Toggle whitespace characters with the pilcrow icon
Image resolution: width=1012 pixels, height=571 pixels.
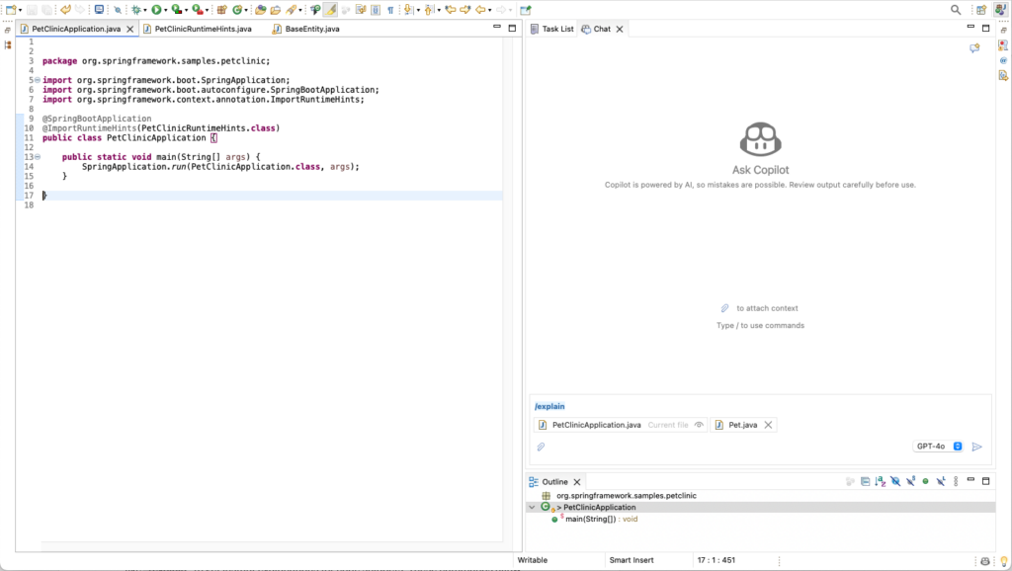pos(391,9)
